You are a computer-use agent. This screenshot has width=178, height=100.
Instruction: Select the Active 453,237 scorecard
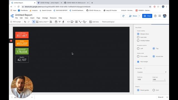click(x=22, y=43)
